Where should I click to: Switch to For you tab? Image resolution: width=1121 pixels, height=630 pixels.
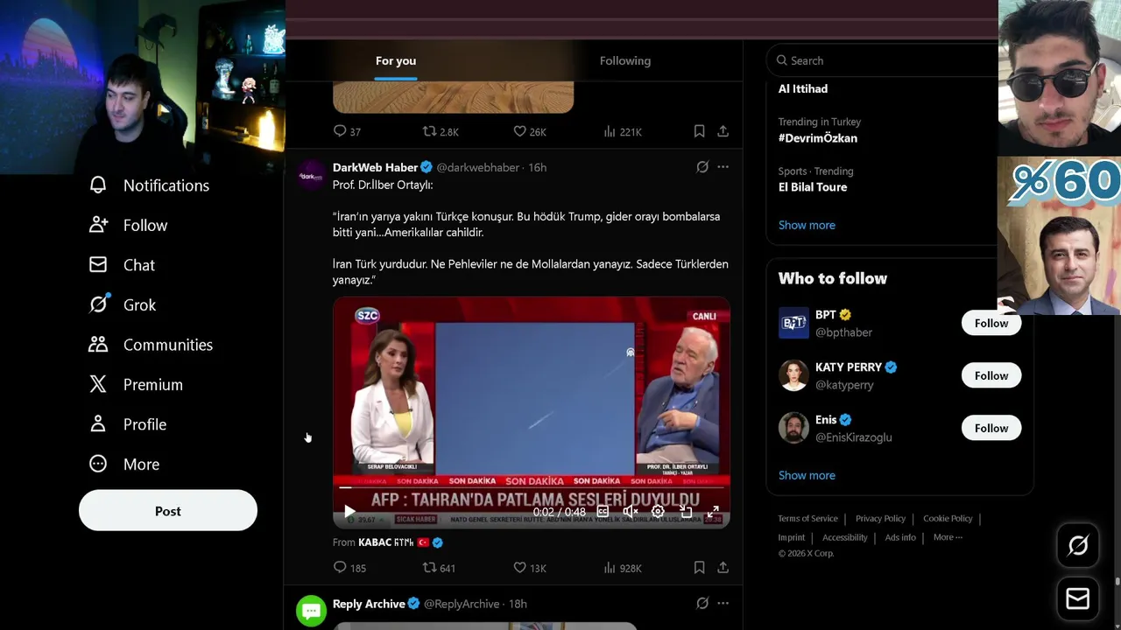point(396,60)
